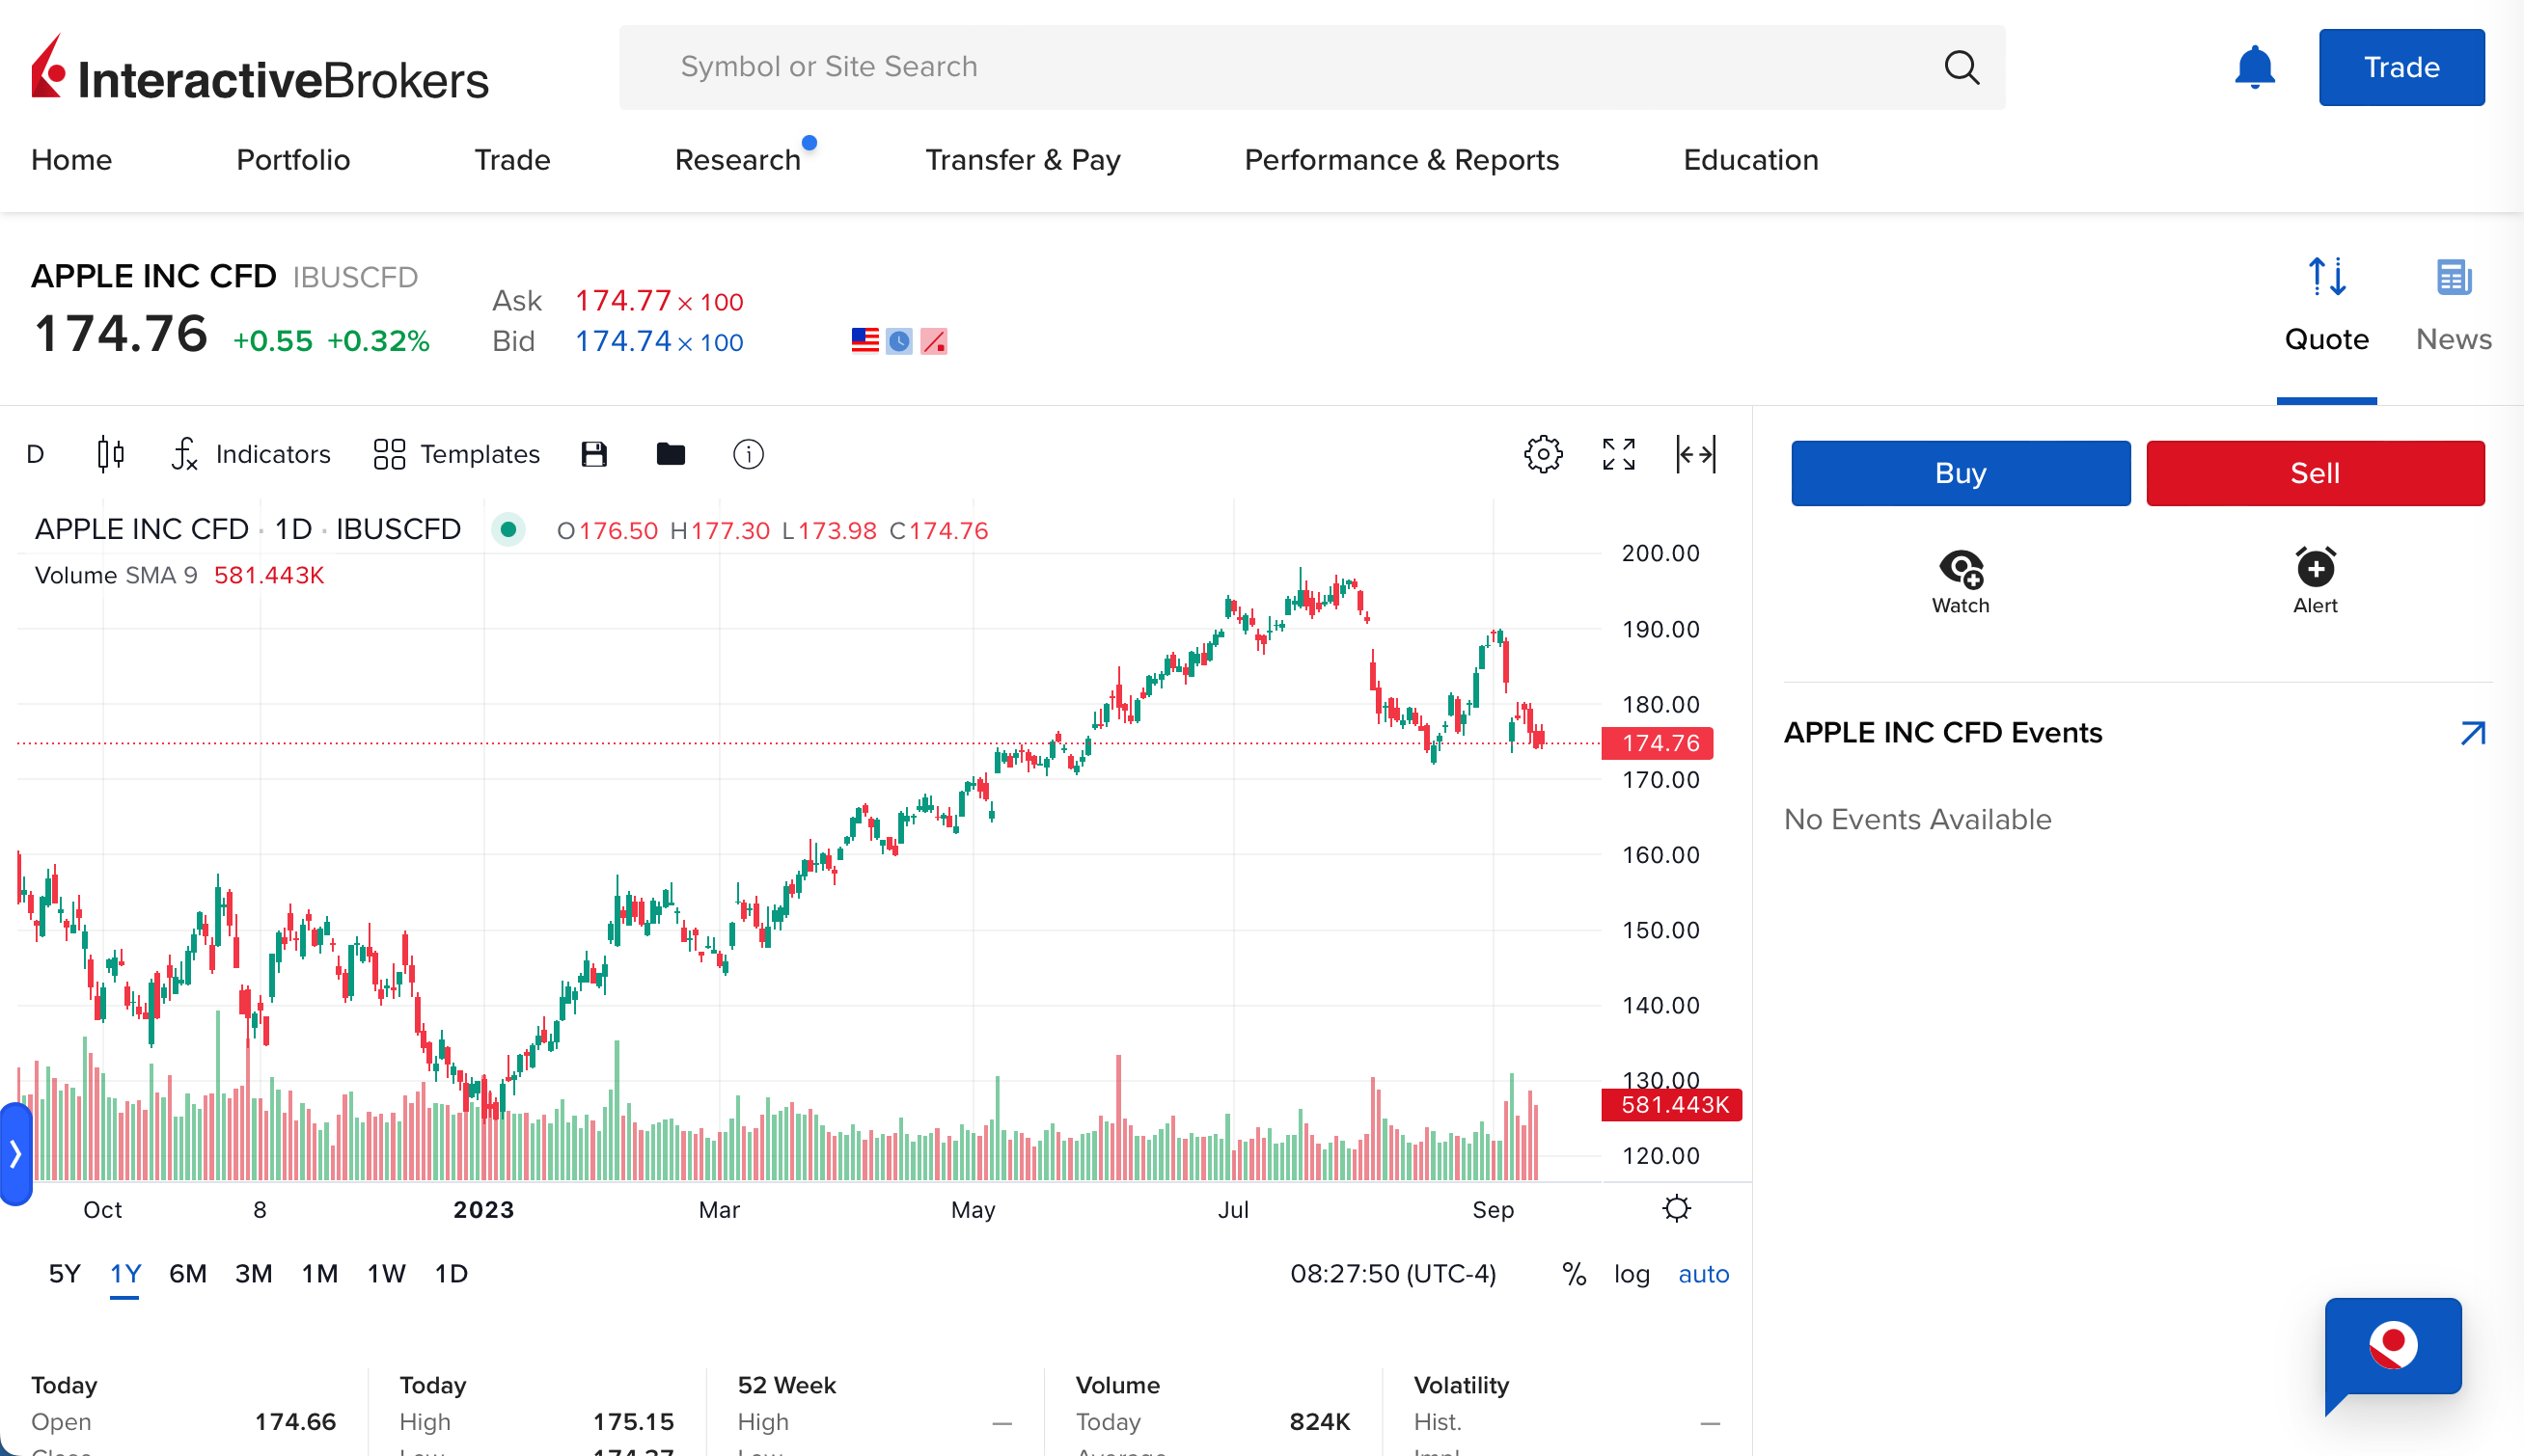Open chart Templates
Screen dimensions: 2524x1456
(x=456, y=454)
